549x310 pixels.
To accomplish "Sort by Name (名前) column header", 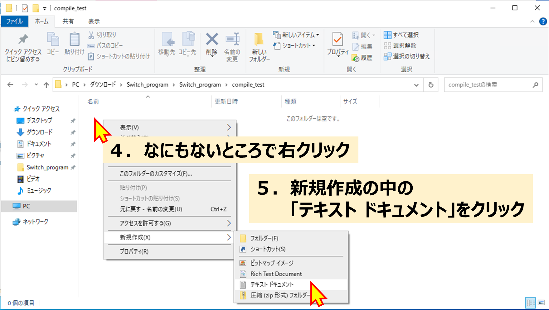I will [93, 102].
